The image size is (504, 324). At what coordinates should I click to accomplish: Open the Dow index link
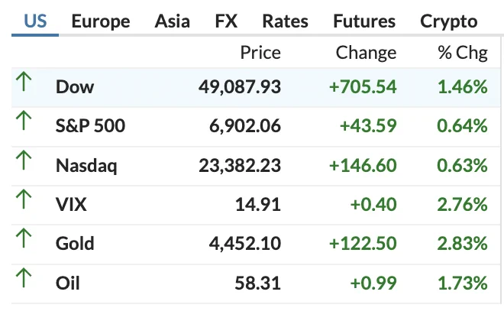[75, 87]
